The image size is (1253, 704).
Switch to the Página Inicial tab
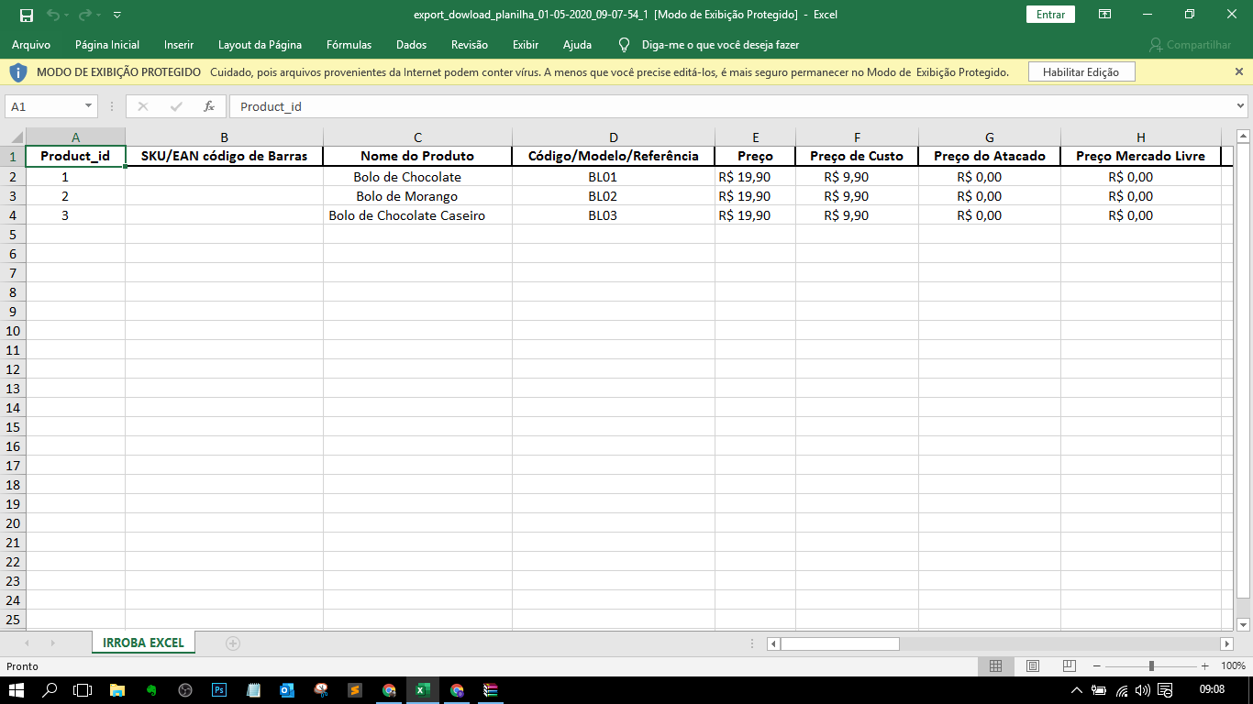point(107,44)
